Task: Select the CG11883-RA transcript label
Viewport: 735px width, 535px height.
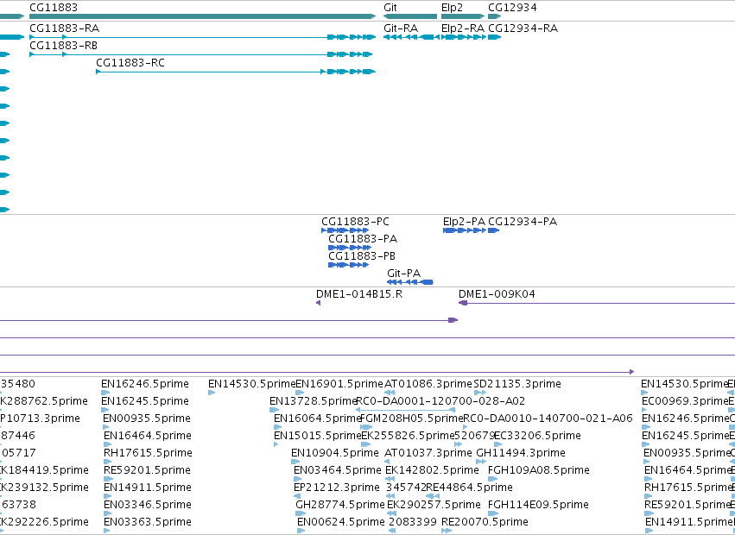Action: (x=64, y=28)
